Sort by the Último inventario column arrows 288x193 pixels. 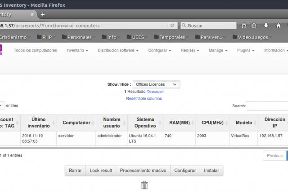[54, 123]
